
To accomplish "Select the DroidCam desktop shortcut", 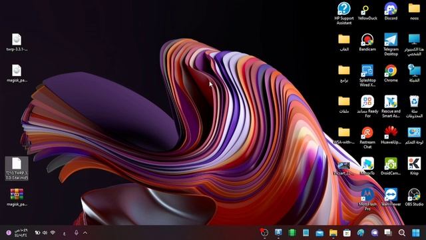I will point(391,166).
